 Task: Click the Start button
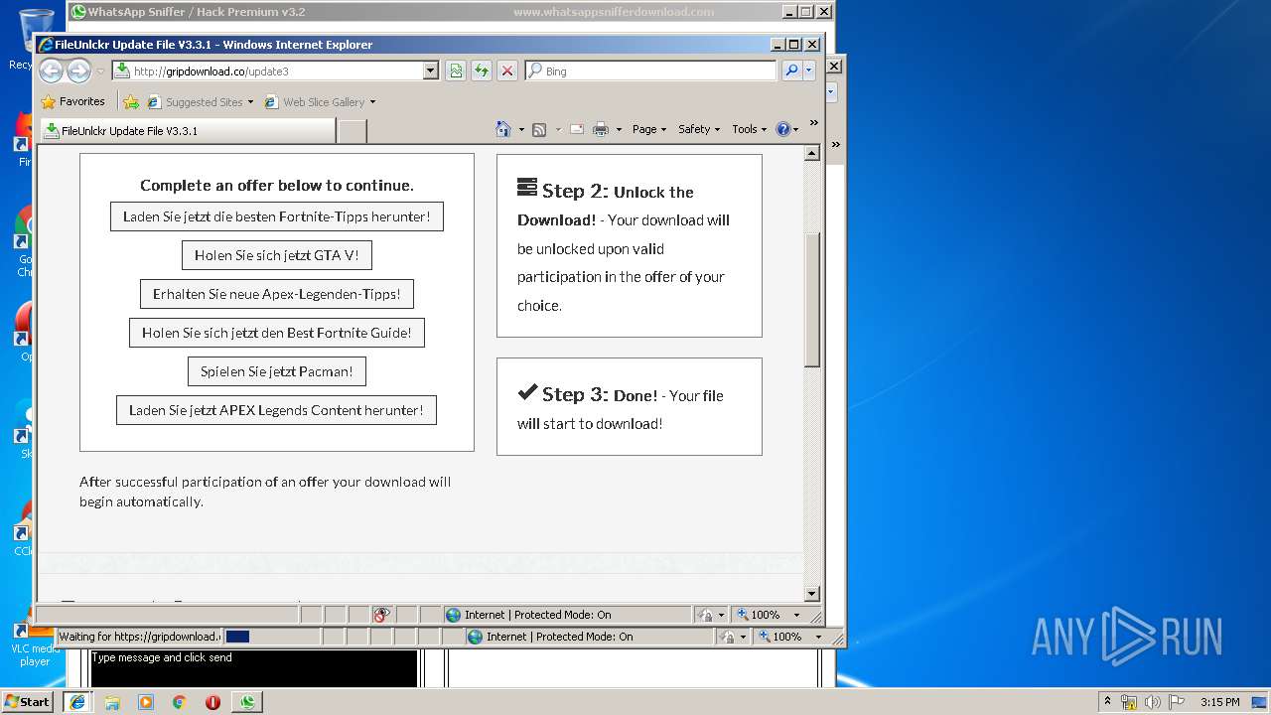pos(27,702)
